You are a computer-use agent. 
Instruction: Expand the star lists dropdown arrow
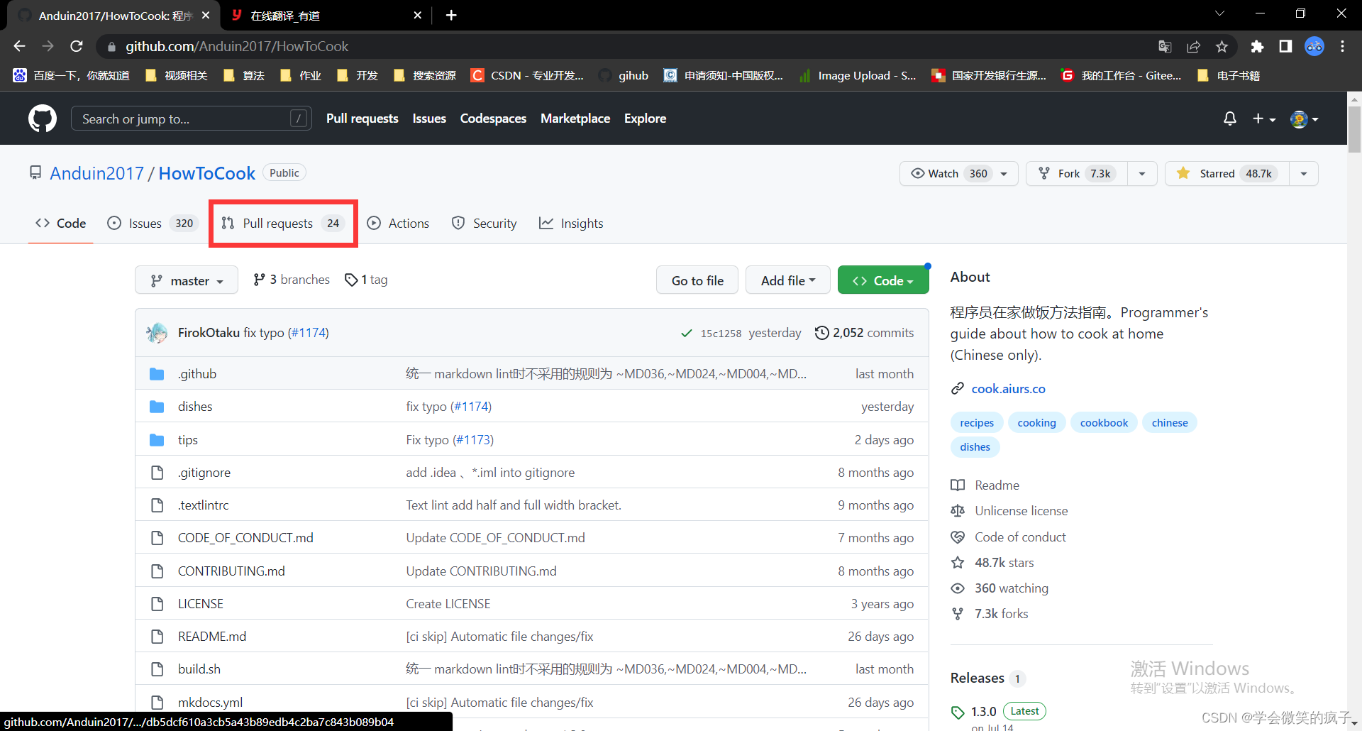pos(1304,174)
